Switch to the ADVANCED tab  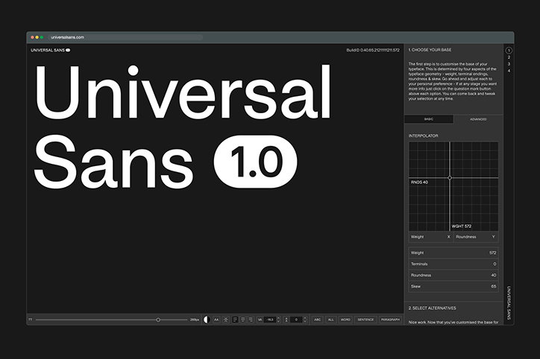(478, 119)
